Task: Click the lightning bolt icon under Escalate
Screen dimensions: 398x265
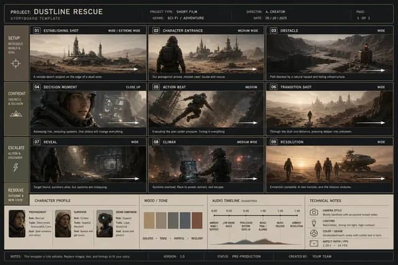Action: [x=16, y=167]
